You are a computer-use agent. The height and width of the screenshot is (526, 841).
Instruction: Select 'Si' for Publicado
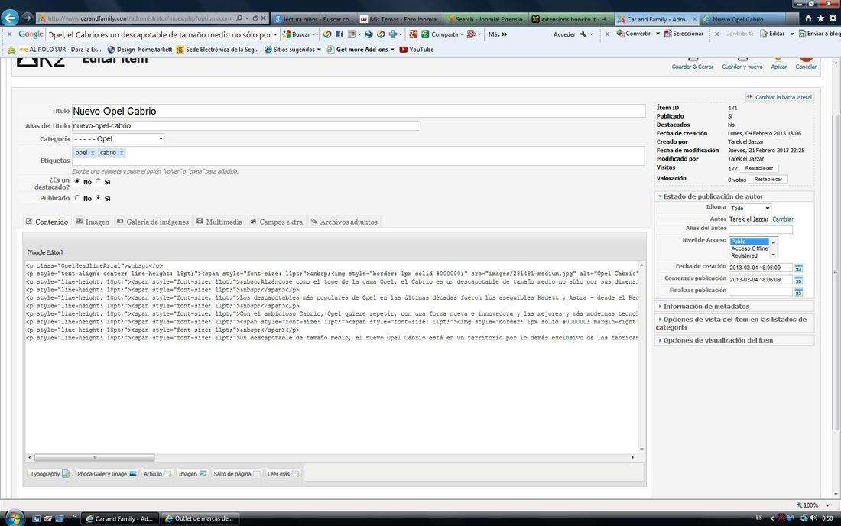[98, 198]
